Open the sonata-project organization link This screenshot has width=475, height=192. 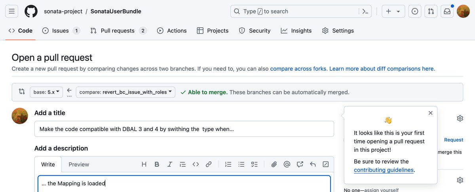coord(63,11)
